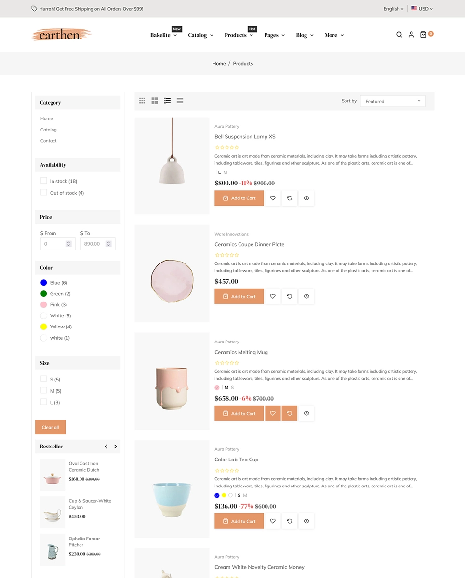
Task: Select the Blue color filter swatch
Action: (x=43, y=282)
